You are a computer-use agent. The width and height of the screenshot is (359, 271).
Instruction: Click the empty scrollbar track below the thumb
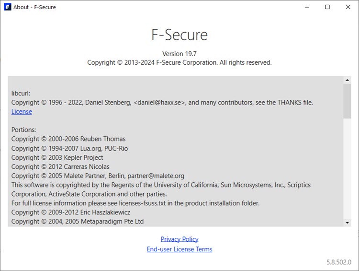(x=348, y=168)
